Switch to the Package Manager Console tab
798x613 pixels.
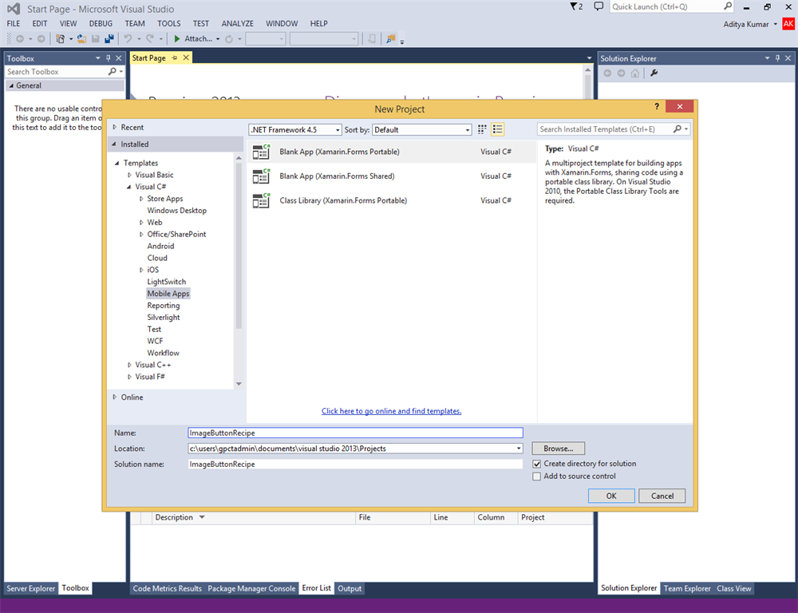[x=251, y=588]
